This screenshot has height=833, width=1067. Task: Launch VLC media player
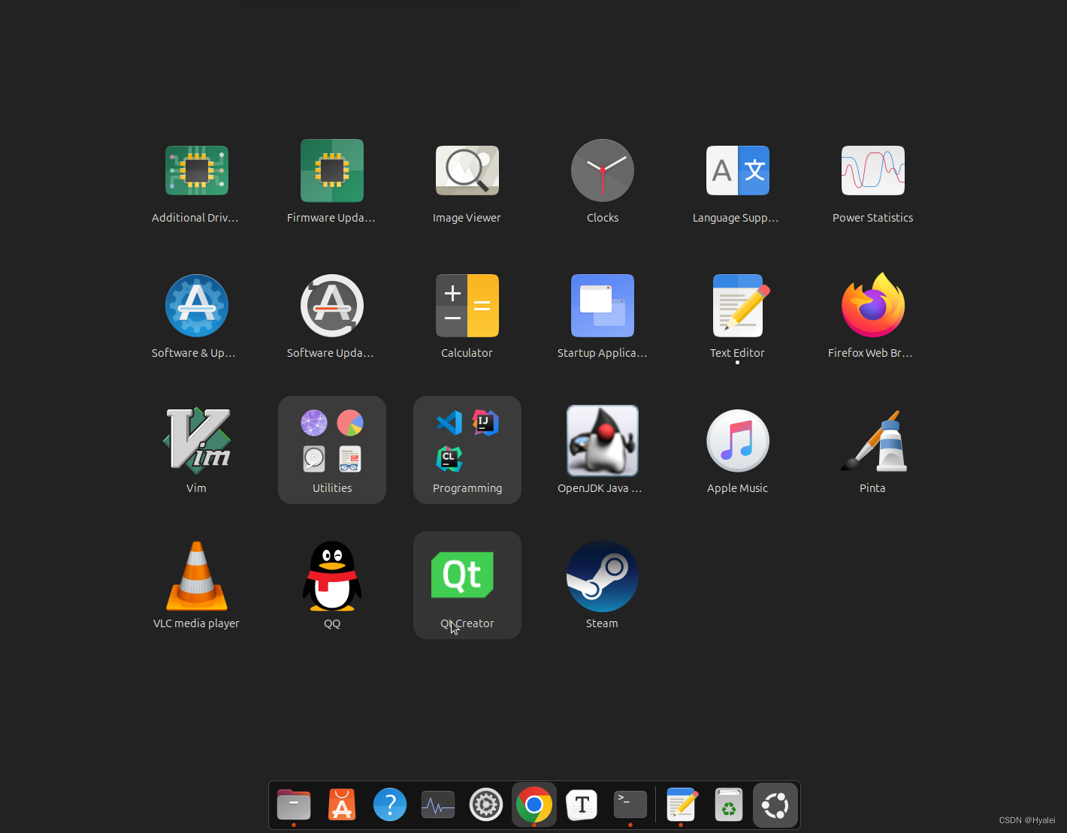(x=196, y=575)
